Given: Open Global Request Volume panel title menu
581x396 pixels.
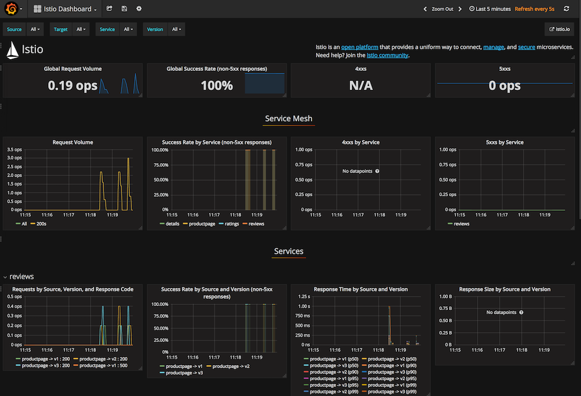Looking at the screenshot, I should click(x=73, y=69).
